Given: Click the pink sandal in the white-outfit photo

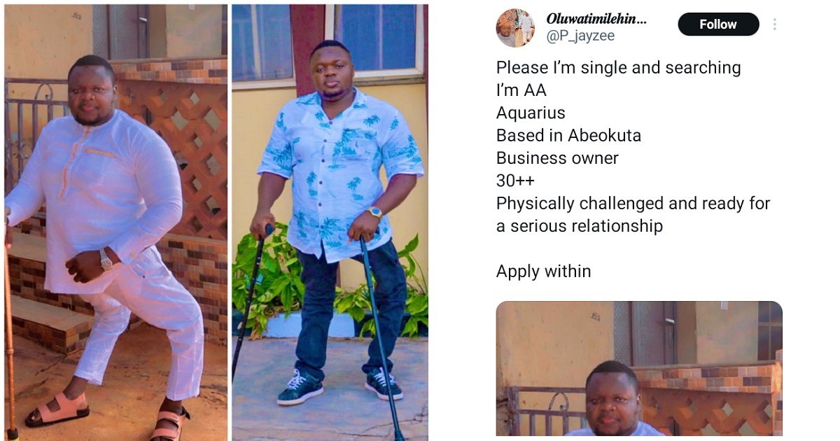Looking at the screenshot, I should (x=57, y=411).
